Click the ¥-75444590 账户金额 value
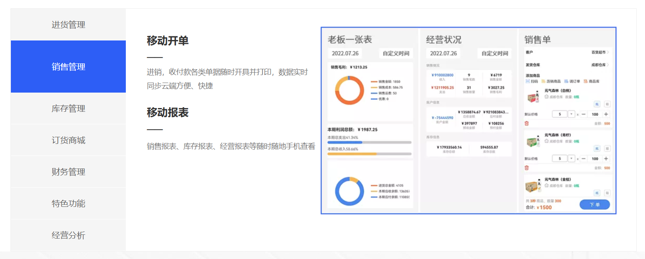The image size is (645, 259). 442,118
